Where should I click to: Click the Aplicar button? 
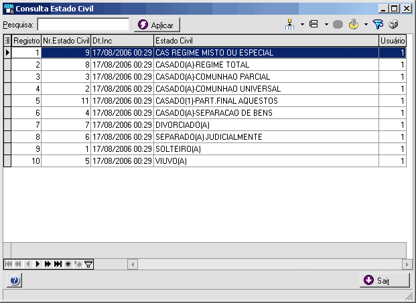coord(157,25)
